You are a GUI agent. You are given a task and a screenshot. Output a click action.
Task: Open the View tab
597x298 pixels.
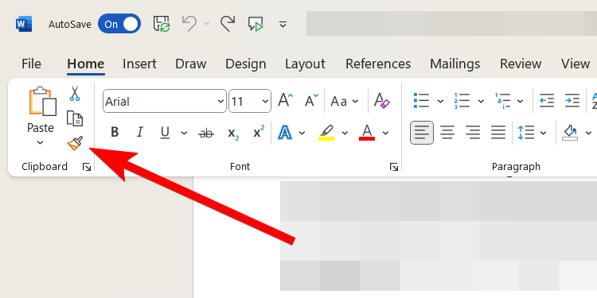click(x=576, y=64)
